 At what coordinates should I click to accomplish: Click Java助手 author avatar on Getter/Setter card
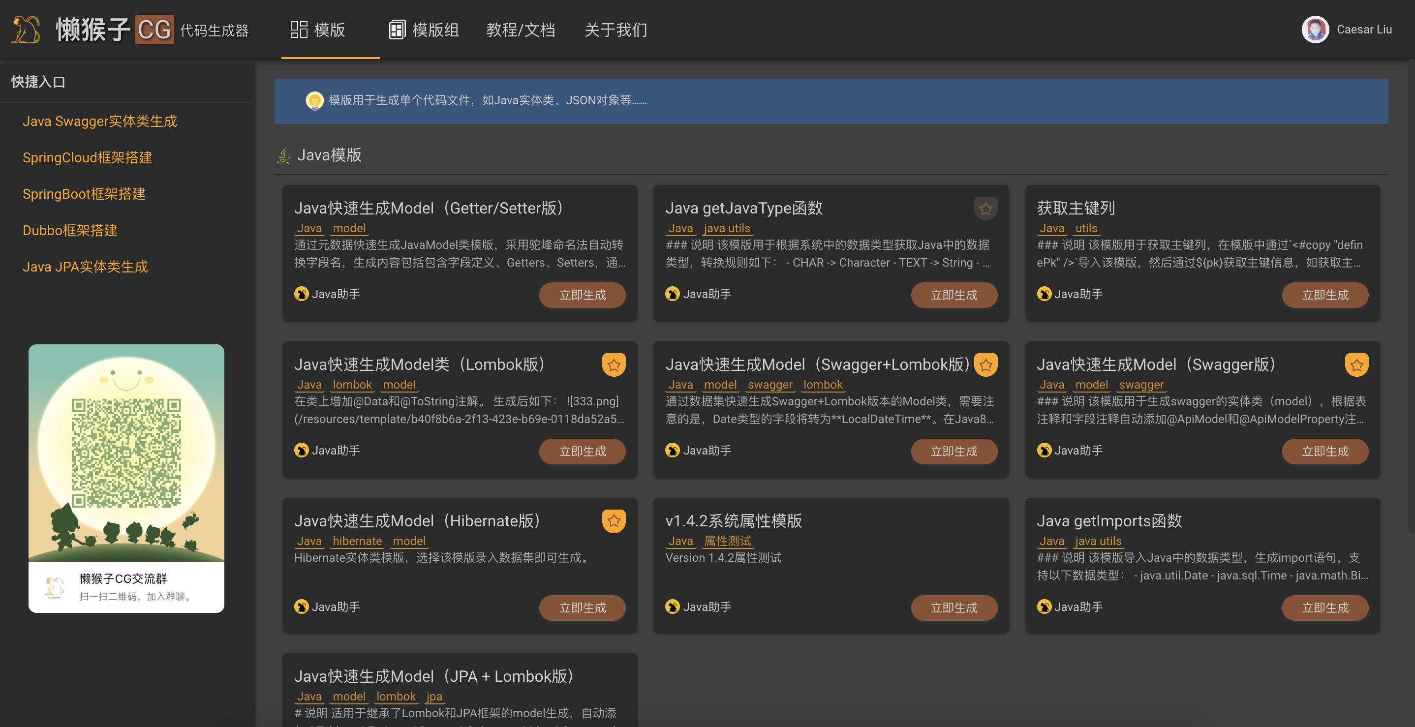click(x=301, y=294)
